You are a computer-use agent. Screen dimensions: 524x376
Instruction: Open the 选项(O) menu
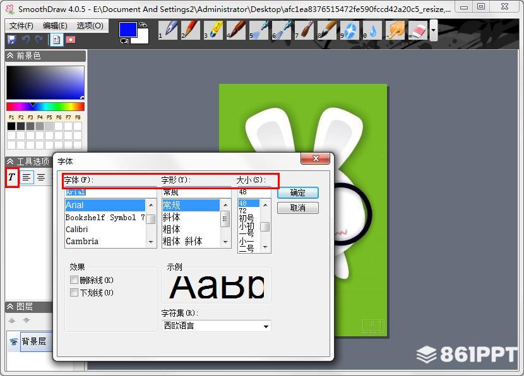pyautogui.click(x=90, y=26)
